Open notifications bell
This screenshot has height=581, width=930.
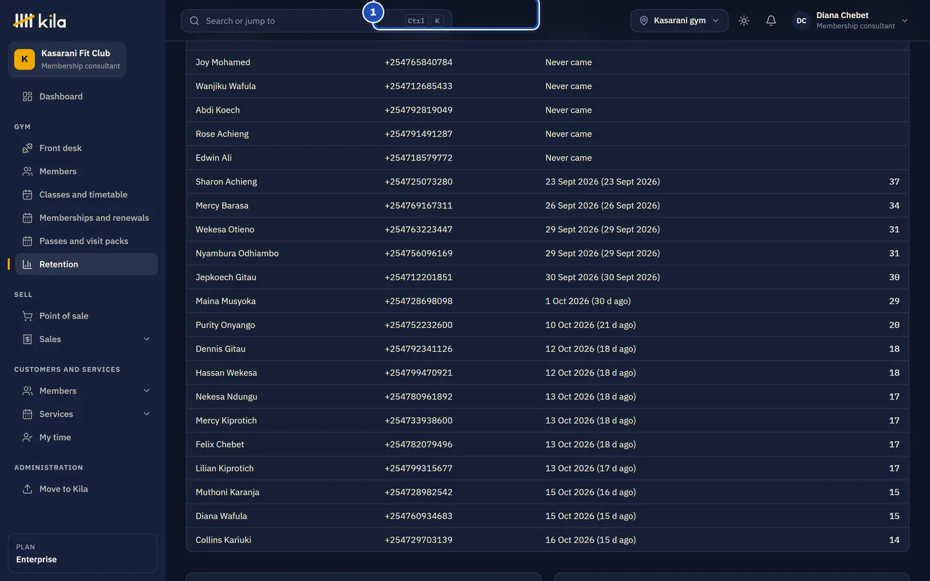click(x=771, y=21)
